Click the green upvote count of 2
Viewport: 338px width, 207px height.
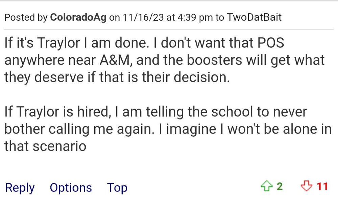coord(280,186)
